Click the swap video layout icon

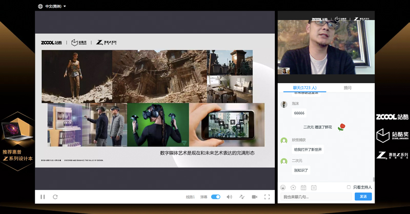[242, 197]
